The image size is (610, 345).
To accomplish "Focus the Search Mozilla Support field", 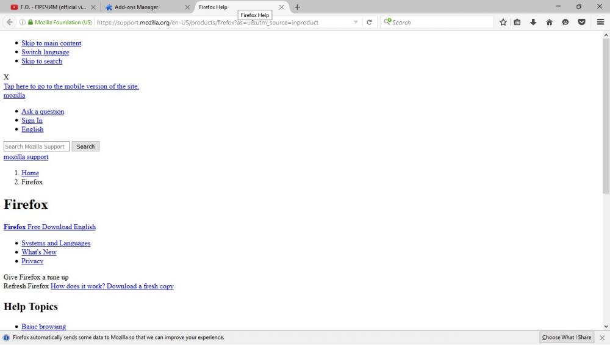I will point(37,147).
